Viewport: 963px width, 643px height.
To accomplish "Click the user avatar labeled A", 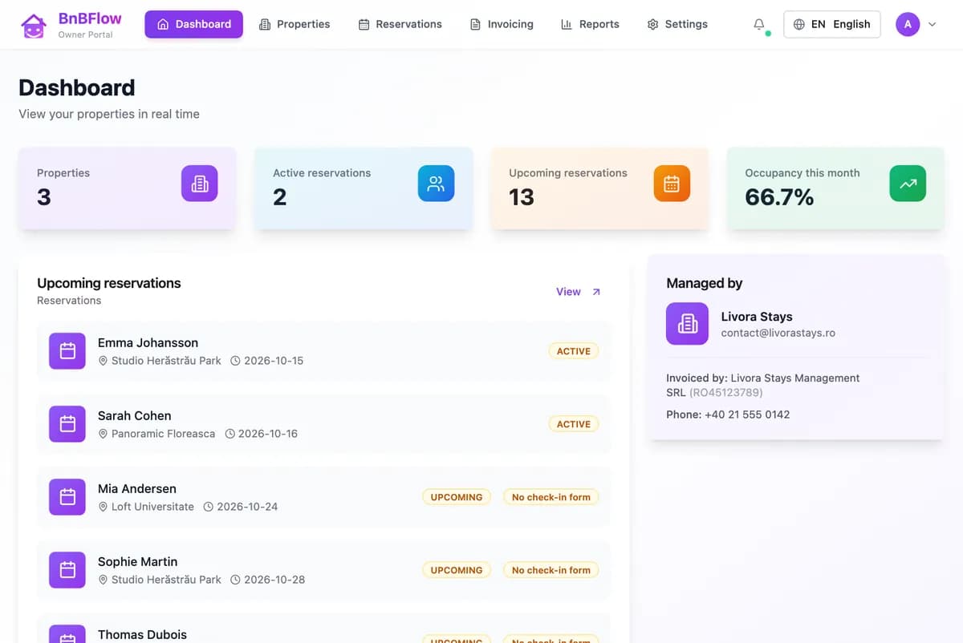I will click(x=908, y=24).
